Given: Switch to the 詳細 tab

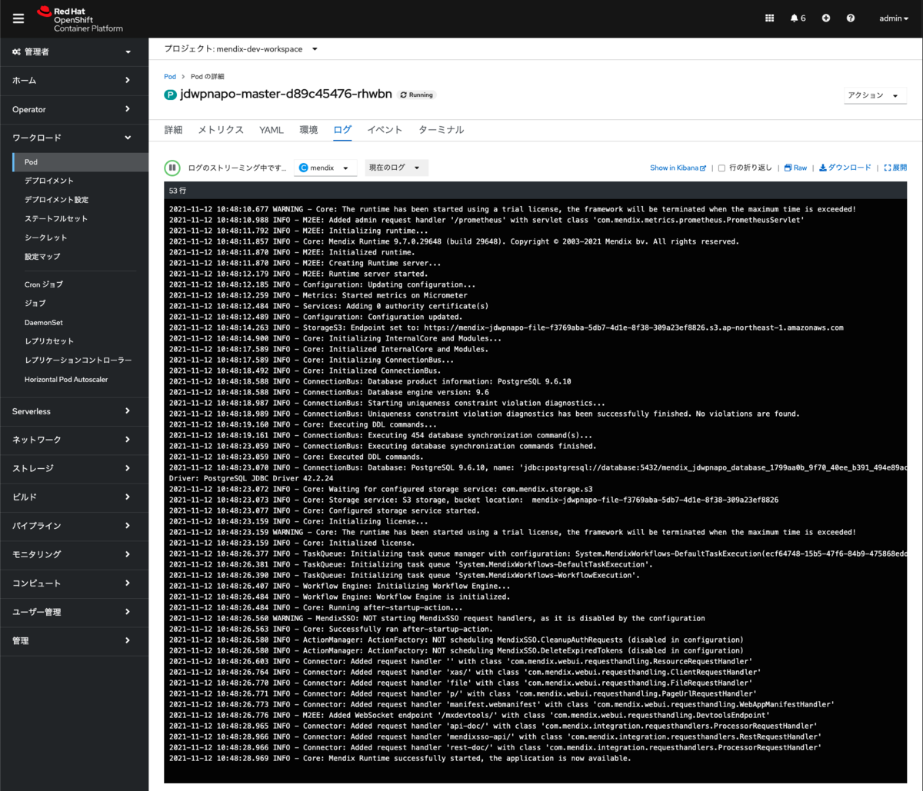Looking at the screenshot, I should point(173,130).
